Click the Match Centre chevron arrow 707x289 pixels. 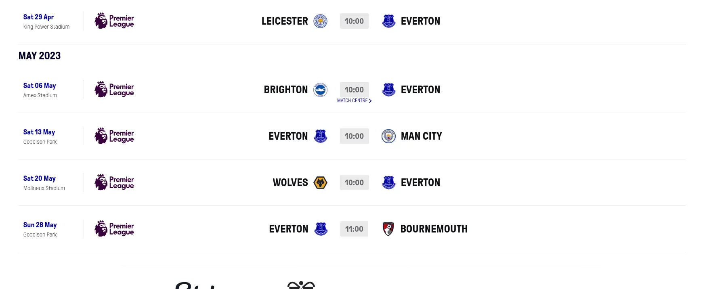point(370,101)
